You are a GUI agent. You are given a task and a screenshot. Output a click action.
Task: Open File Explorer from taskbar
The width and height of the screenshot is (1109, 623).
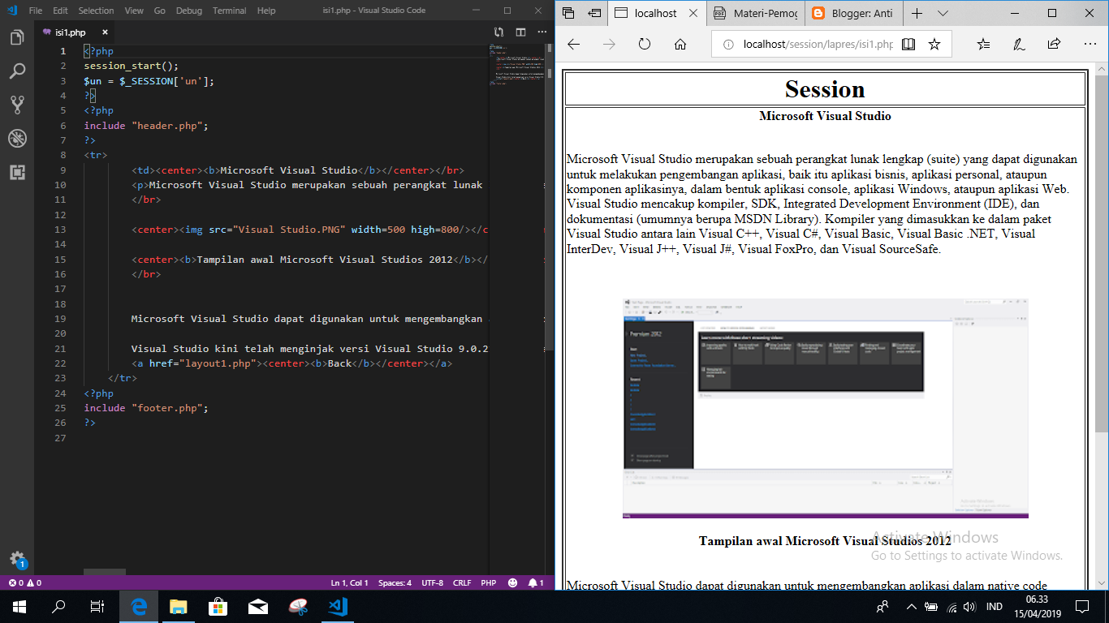(x=179, y=607)
